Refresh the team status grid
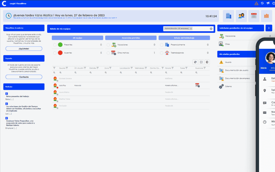The height and width of the screenshot is (172, 275). click(195, 62)
